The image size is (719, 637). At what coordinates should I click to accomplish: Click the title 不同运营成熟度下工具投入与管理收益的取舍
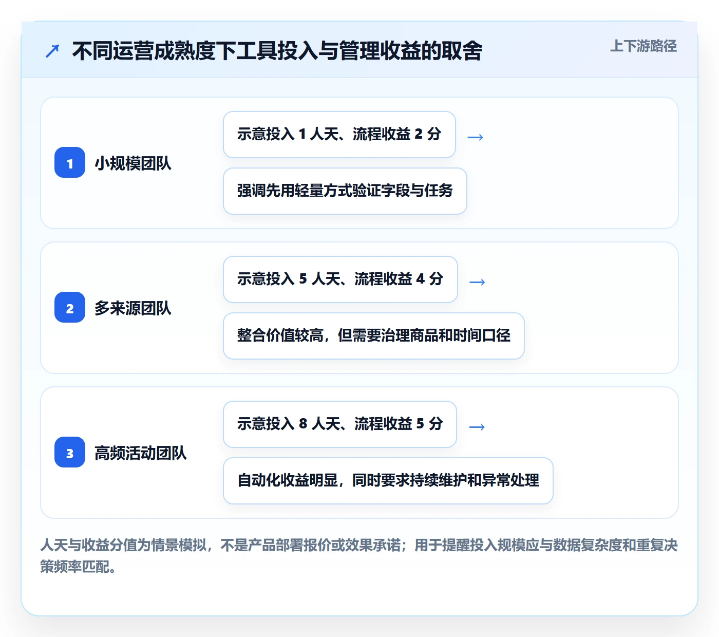click(x=277, y=51)
